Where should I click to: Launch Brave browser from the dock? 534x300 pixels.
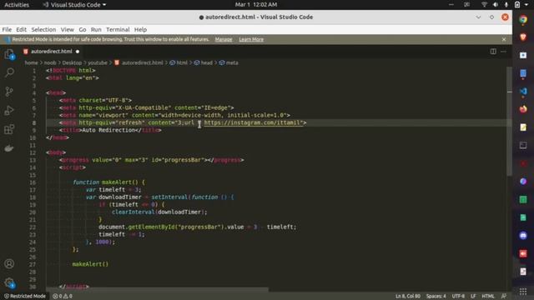click(523, 37)
